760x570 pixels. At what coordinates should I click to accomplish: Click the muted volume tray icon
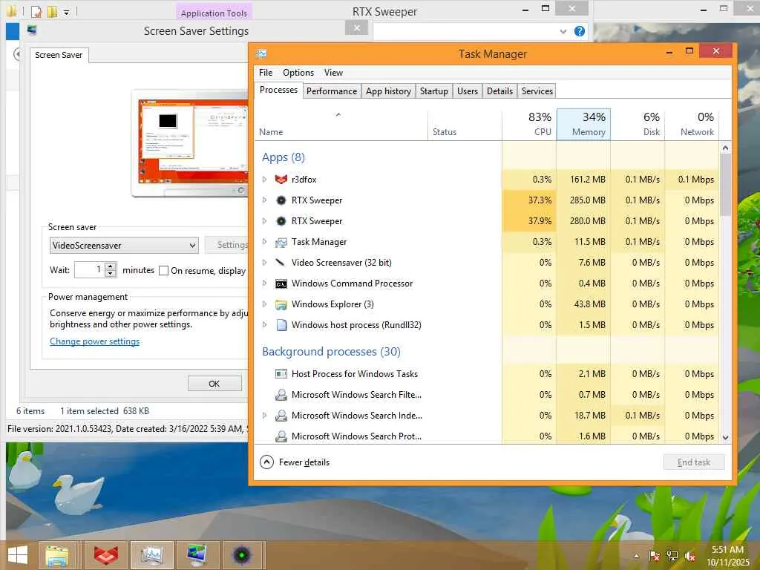(x=689, y=556)
